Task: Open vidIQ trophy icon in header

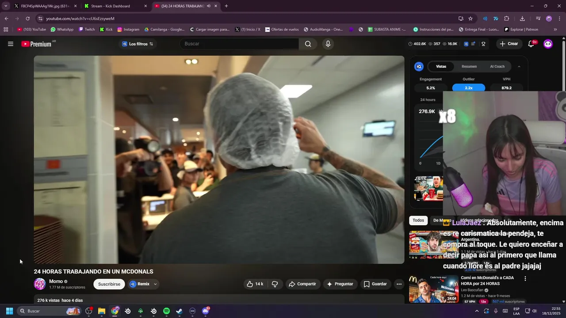Action: point(483,44)
